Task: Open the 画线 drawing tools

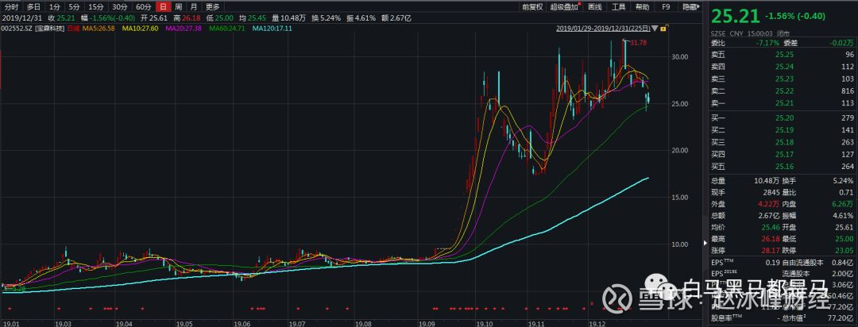Action: click(595, 7)
